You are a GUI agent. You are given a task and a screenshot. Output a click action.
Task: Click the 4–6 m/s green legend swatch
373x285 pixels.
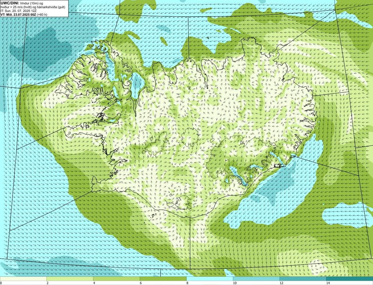[x=117, y=279]
